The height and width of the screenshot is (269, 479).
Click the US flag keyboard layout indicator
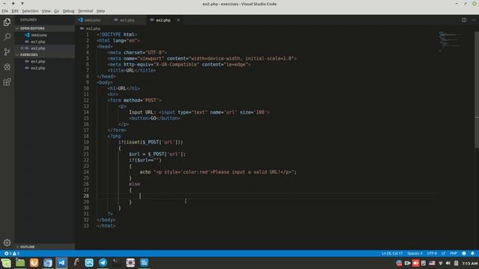point(432,263)
